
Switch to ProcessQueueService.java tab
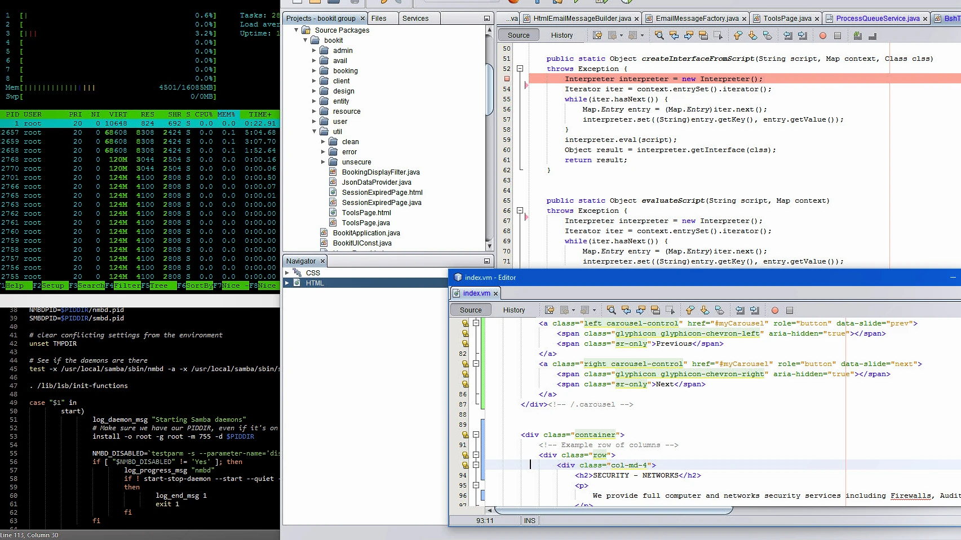pos(878,19)
